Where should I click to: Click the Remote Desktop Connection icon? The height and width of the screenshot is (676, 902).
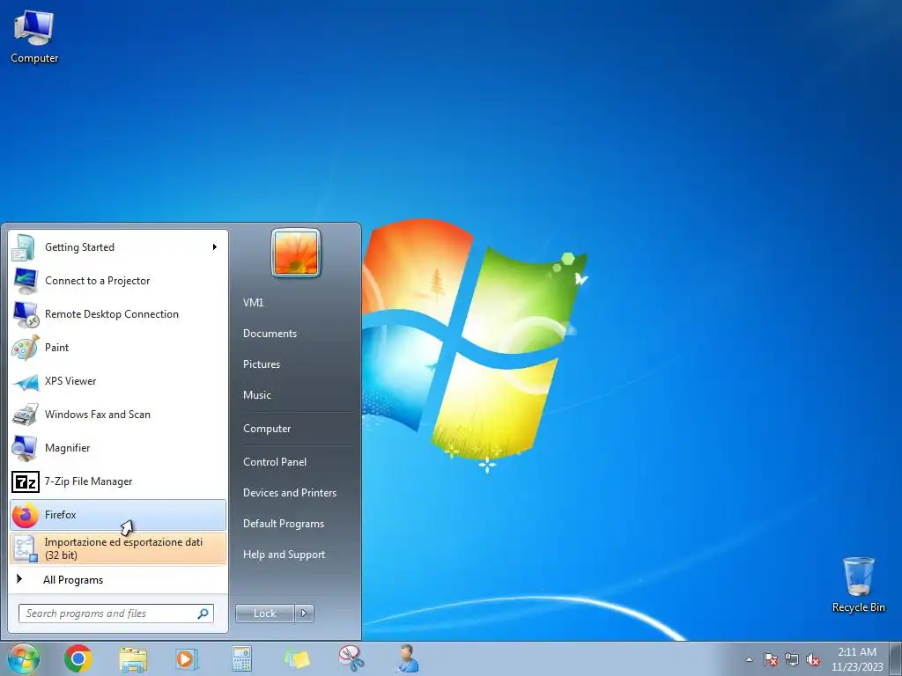click(x=26, y=314)
